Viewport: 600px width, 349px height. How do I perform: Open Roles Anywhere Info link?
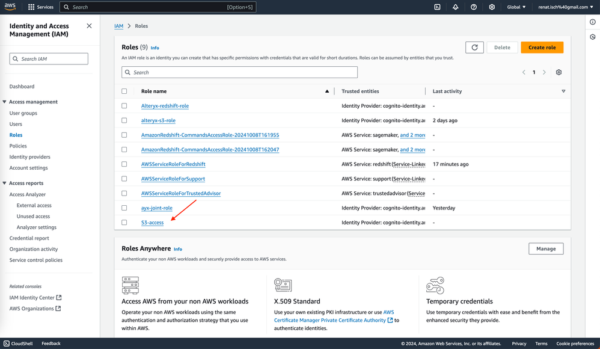click(178, 249)
